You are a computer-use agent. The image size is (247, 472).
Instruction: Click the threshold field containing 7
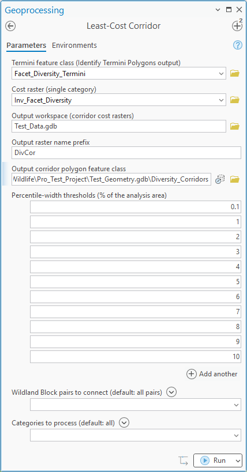tap(136, 312)
